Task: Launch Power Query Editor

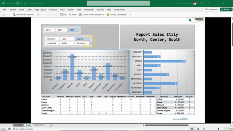Action: click(x=92, y=15)
